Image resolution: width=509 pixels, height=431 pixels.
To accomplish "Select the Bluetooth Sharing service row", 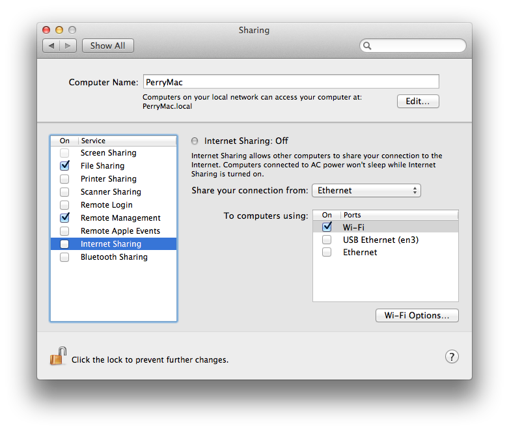I will click(x=113, y=257).
